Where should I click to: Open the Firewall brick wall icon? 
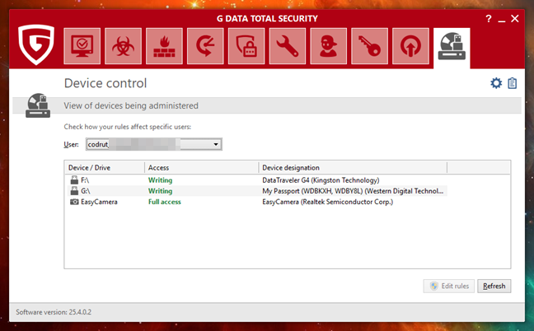pos(164,46)
